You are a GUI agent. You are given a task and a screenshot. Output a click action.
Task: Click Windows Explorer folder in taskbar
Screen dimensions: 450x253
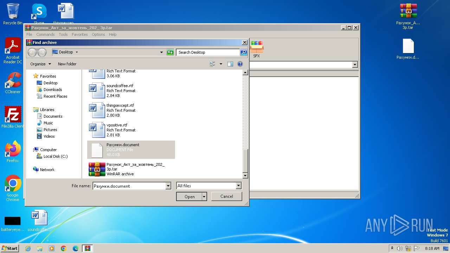pyautogui.click(x=40, y=248)
